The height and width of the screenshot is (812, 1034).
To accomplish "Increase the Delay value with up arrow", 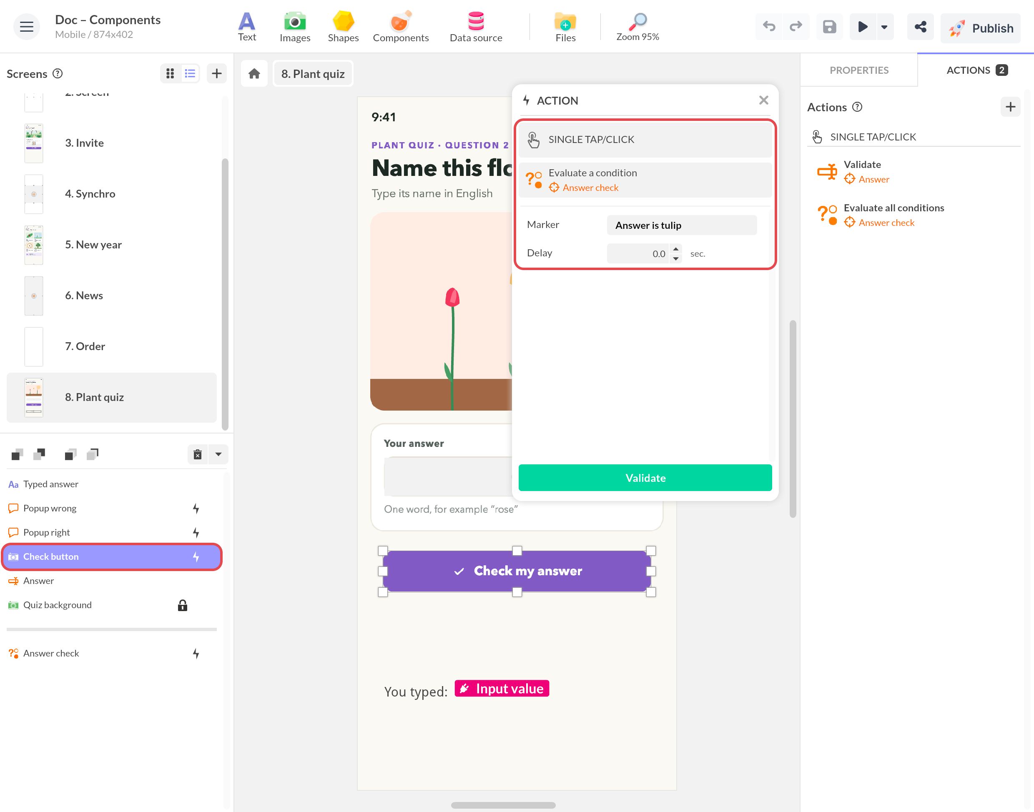I will point(675,249).
